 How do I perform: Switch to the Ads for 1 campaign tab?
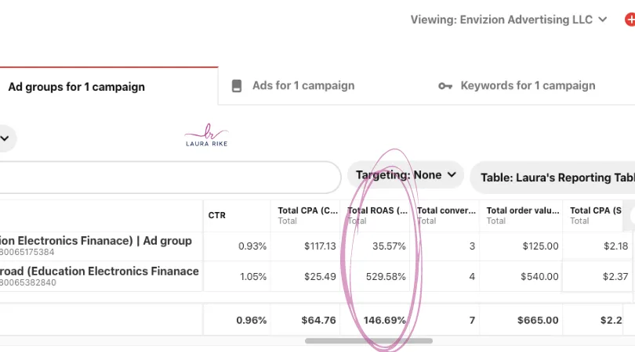pyautogui.click(x=303, y=86)
